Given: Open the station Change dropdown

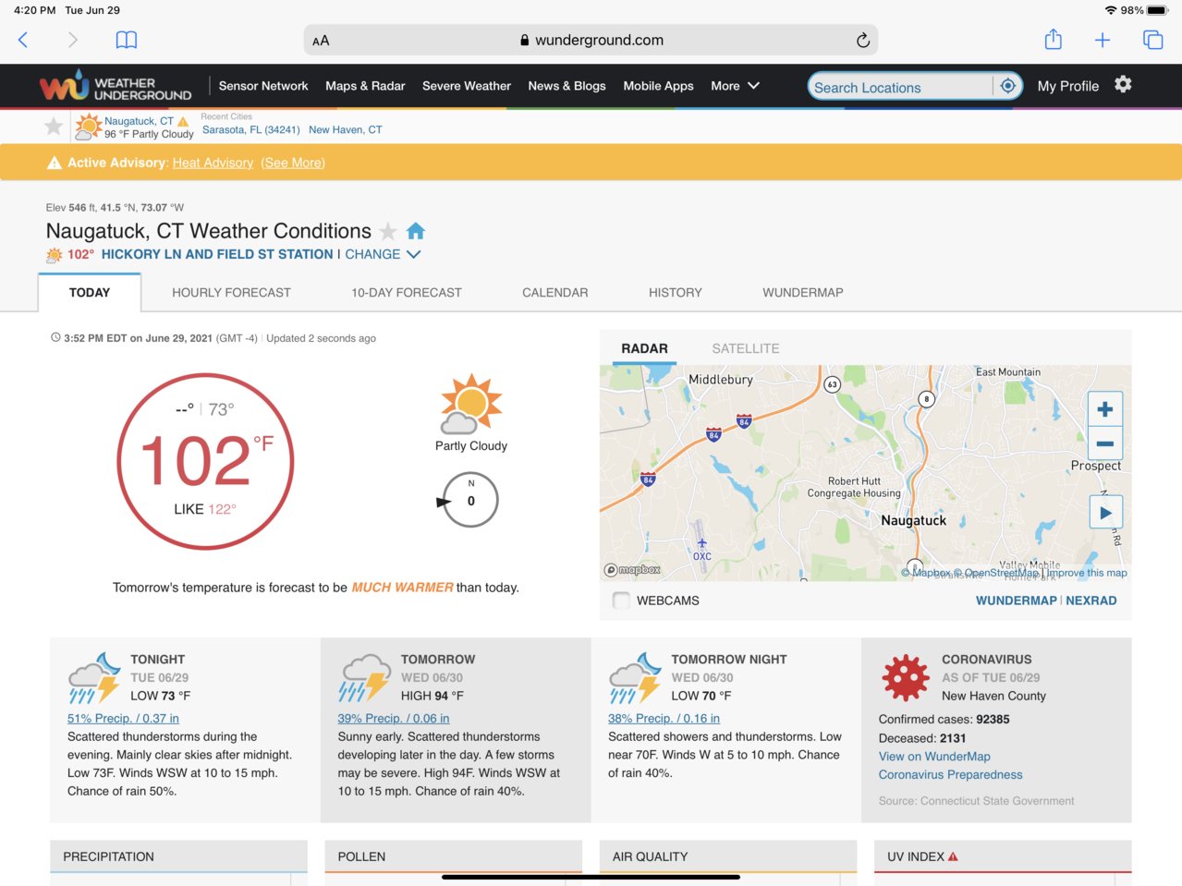Looking at the screenshot, I should [x=383, y=254].
